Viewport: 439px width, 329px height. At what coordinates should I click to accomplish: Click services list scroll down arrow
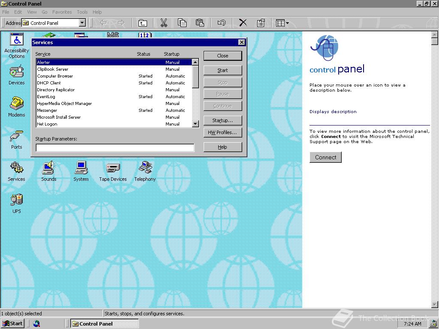tap(195, 124)
